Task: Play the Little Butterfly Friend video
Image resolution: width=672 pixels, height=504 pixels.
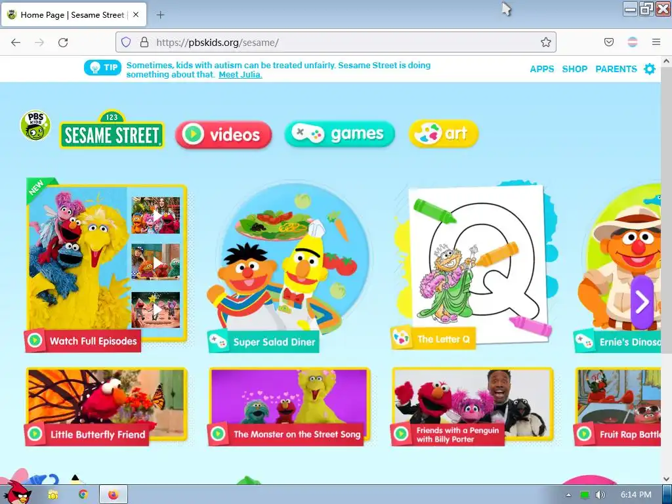Action: (x=106, y=406)
